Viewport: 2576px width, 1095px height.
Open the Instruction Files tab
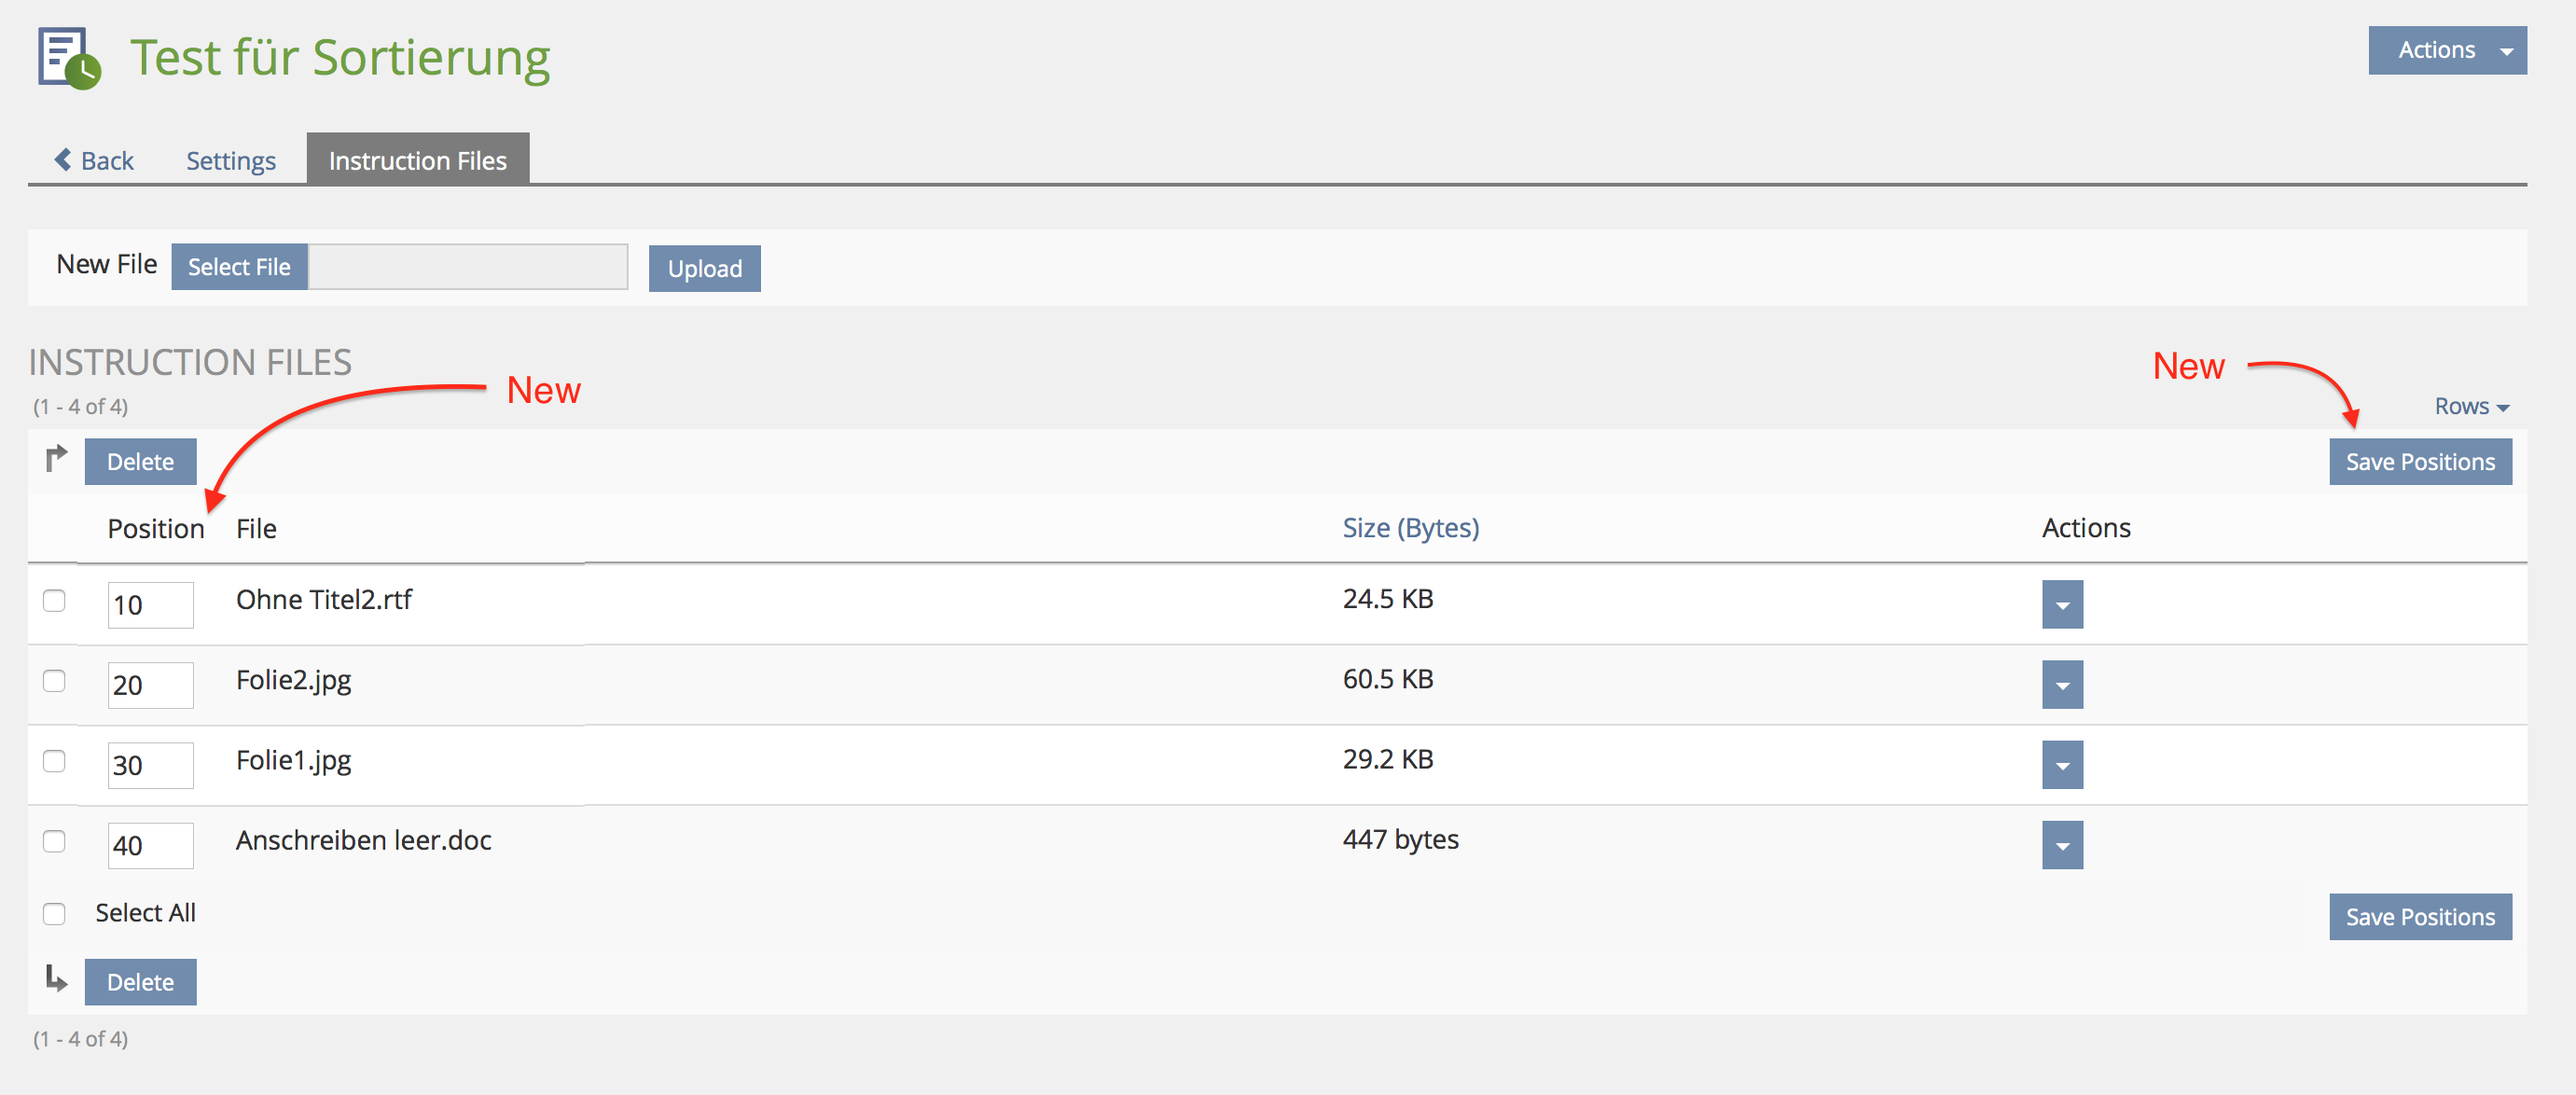point(417,160)
